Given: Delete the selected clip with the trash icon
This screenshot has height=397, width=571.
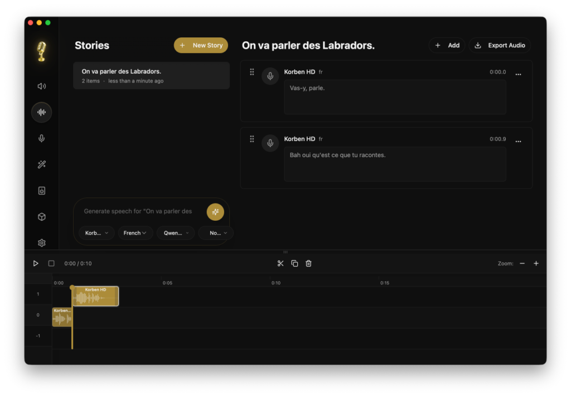Looking at the screenshot, I should [308, 263].
